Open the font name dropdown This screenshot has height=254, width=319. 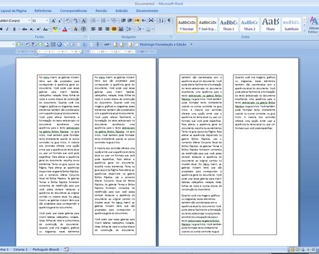click(30, 21)
